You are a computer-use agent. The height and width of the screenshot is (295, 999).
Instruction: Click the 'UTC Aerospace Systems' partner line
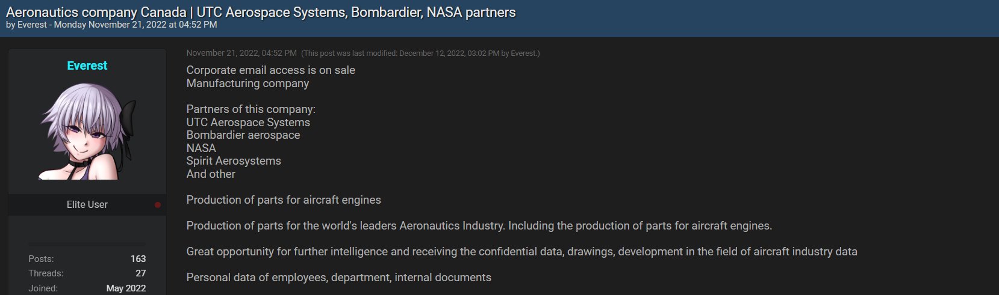(x=248, y=123)
